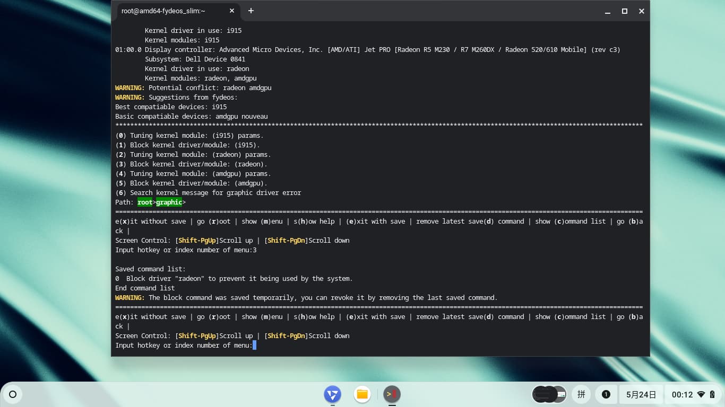Click menu line '(1) Block kernel driver/module: (i915).'

tap(187, 145)
